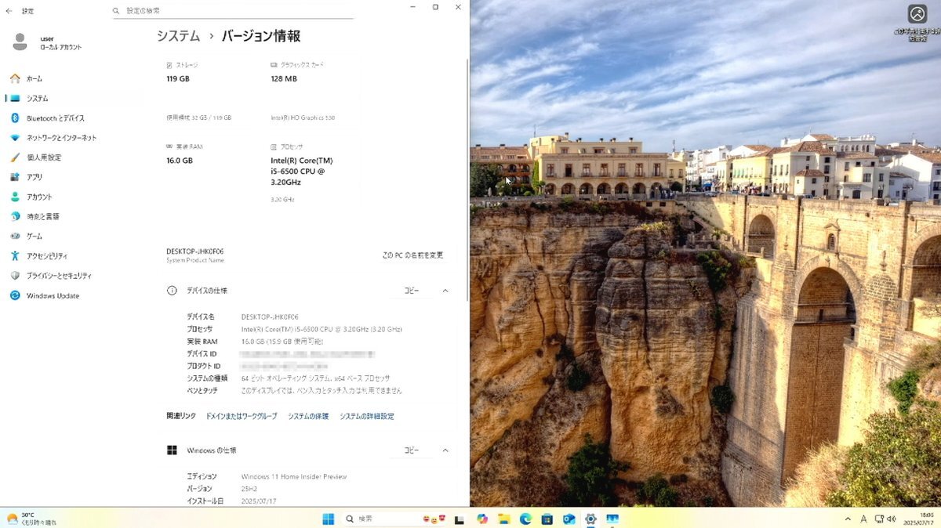Click the taskbar search box (検索)
941x528 pixels.
pyautogui.click(x=398, y=519)
